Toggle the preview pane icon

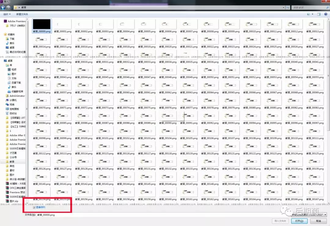point(319,14)
